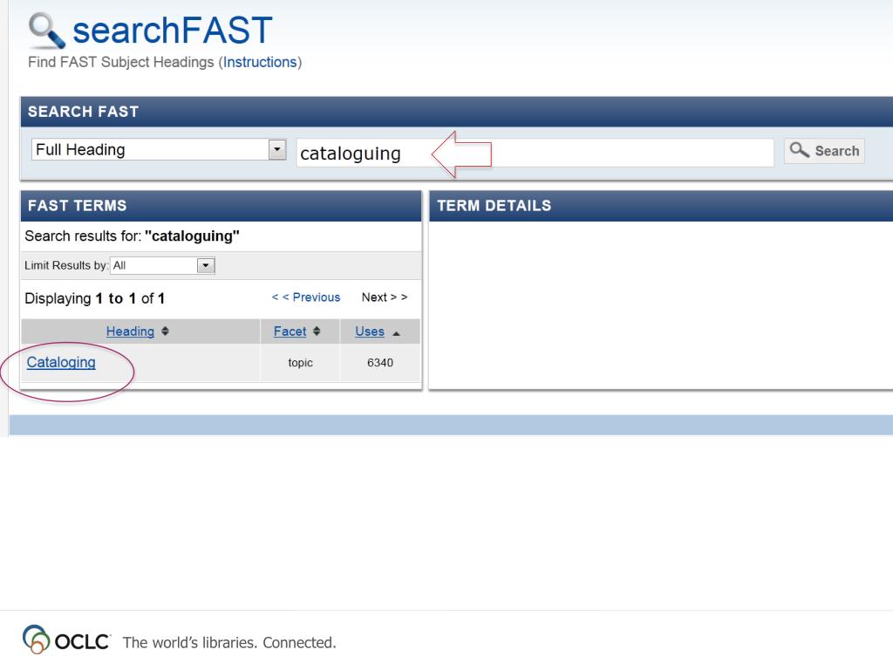Open the Full Heading dropdown arrow
Image resolution: width=893 pixels, height=670 pixels.
click(277, 150)
